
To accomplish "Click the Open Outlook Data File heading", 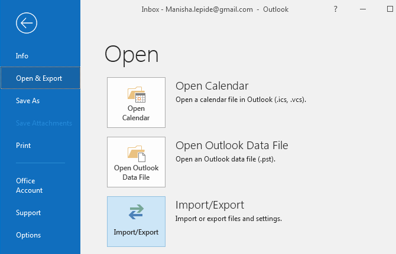I will click(232, 145).
